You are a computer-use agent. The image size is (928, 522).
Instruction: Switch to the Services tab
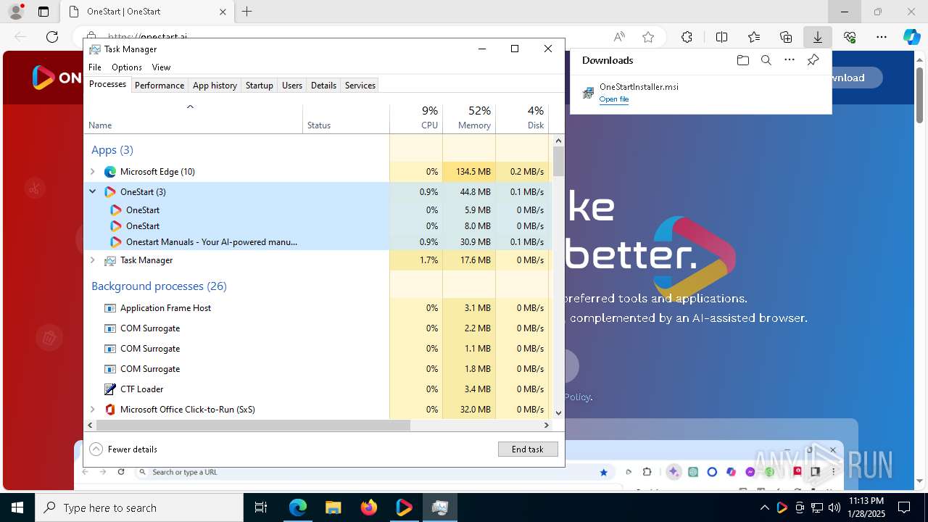(x=360, y=86)
